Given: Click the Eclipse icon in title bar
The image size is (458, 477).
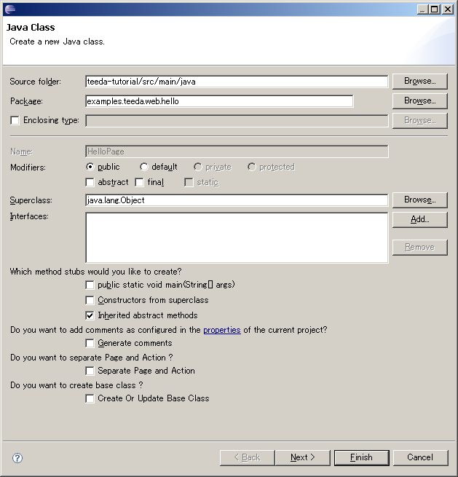Looking at the screenshot, I should (9, 9).
